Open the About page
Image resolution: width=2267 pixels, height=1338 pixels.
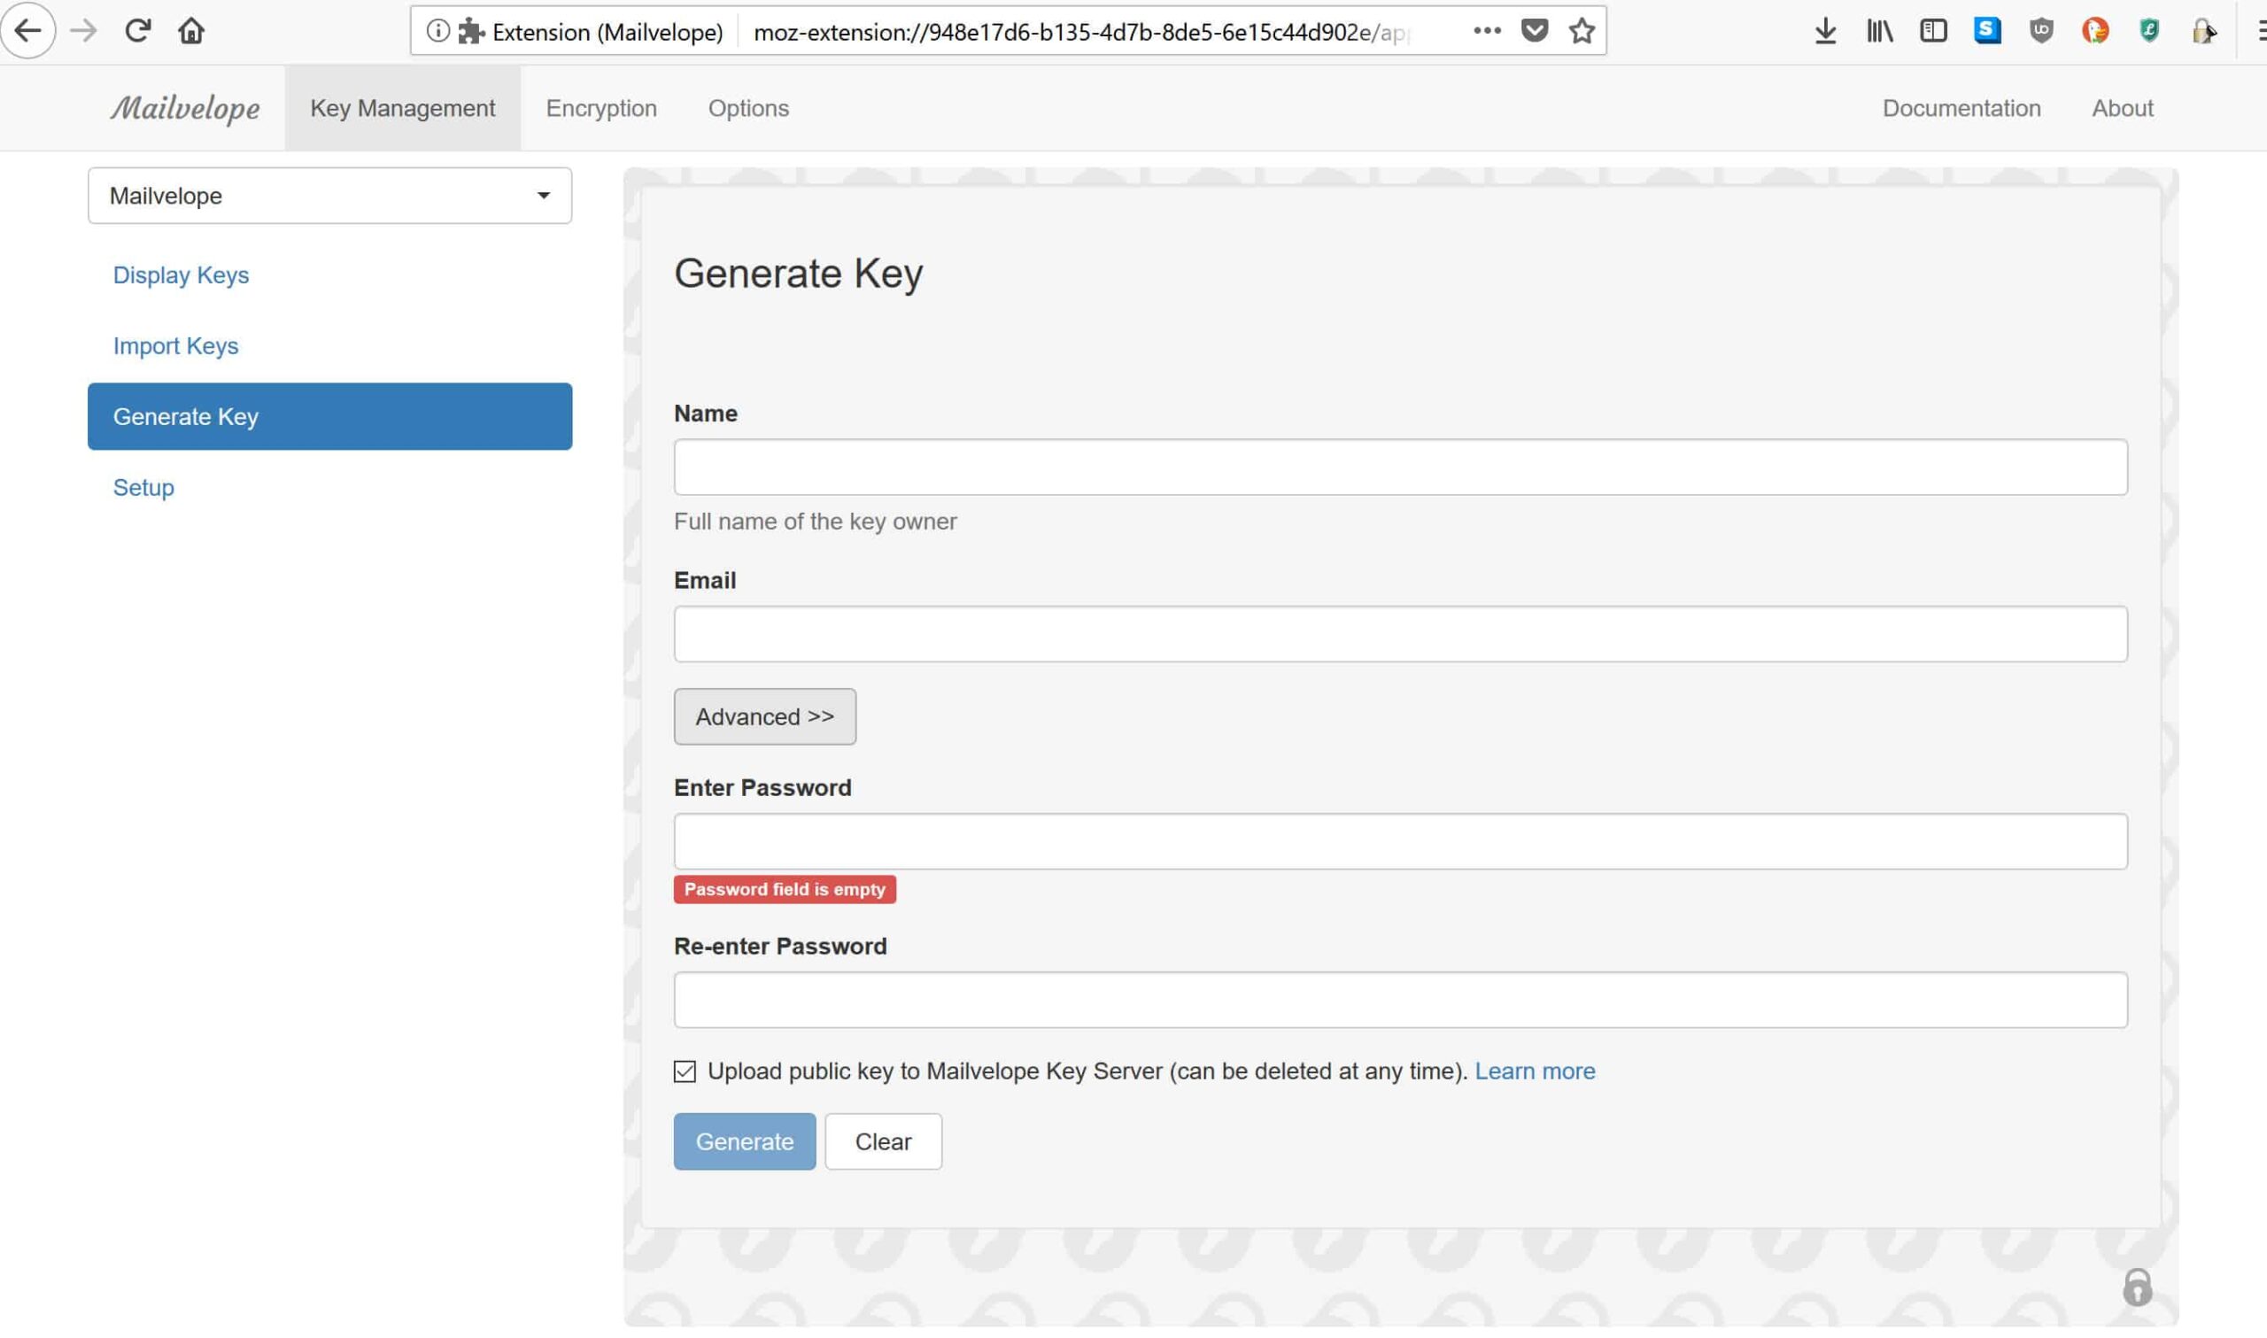pyautogui.click(x=2122, y=108)
